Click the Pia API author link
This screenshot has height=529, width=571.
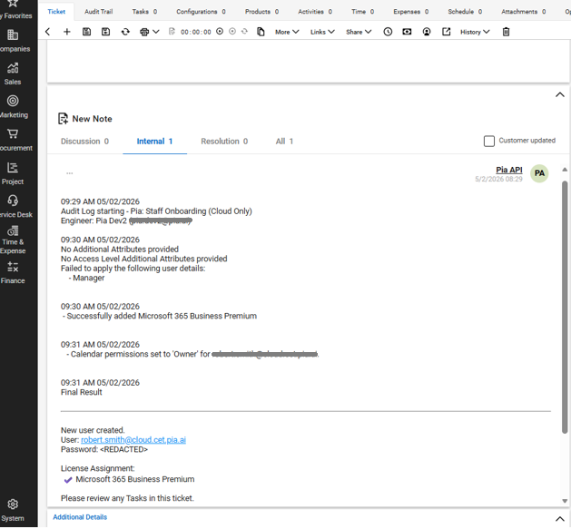[x=508, y=170]
